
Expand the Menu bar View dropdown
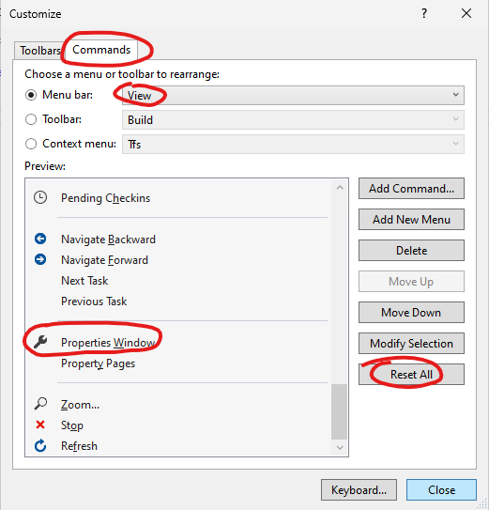click(x=293, y=95)
